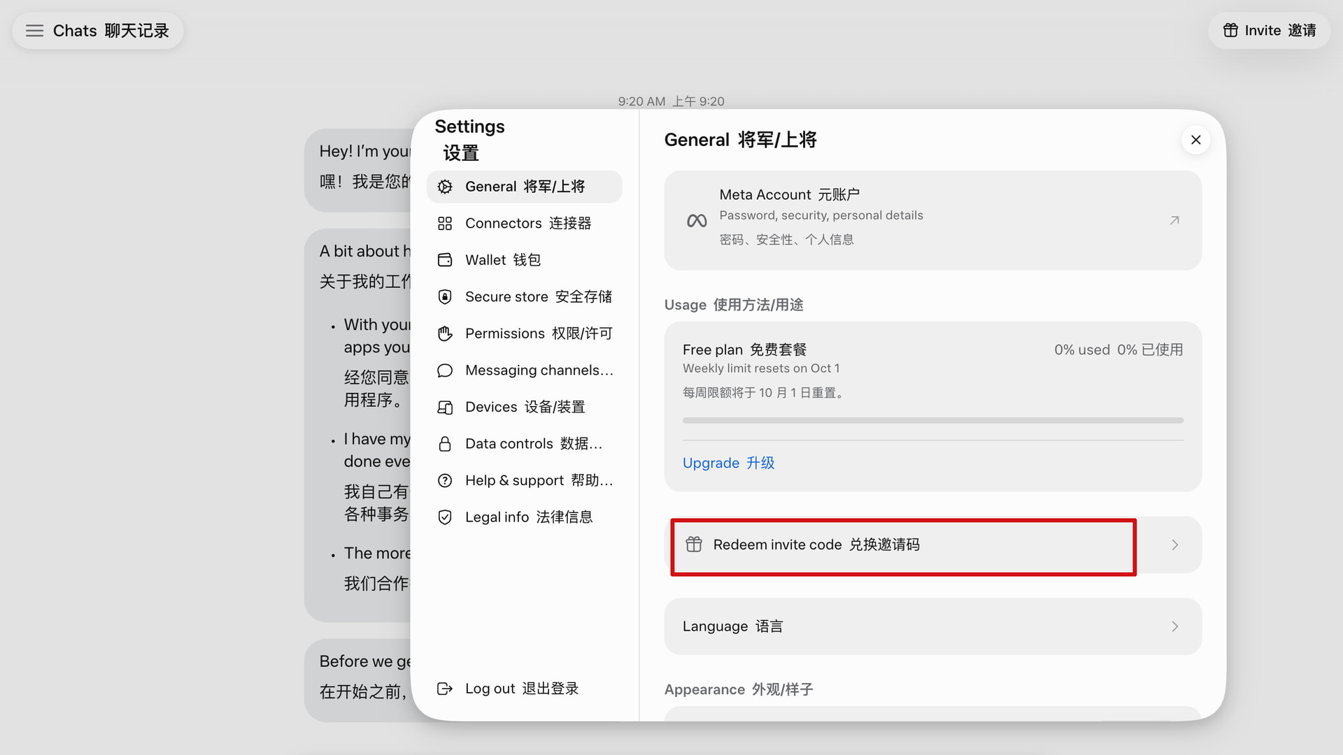Go to Help & support
The width and height of the screenshot is (1343, 755).
[525, 480]
